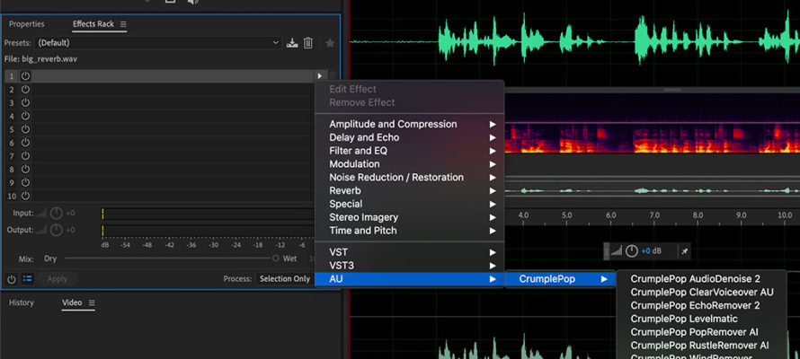Click the Input gain knob
Screen dimensions: 800x359
pyautogui.click(x=56, y=213)
